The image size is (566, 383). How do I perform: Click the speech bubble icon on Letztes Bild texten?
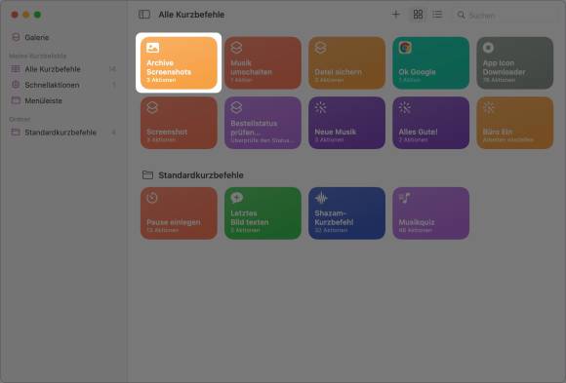(237, 198)
